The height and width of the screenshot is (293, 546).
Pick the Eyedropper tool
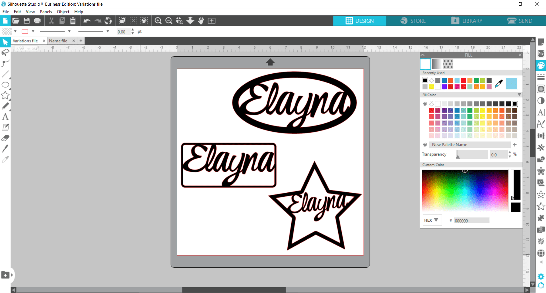click(x=5, y=159)
